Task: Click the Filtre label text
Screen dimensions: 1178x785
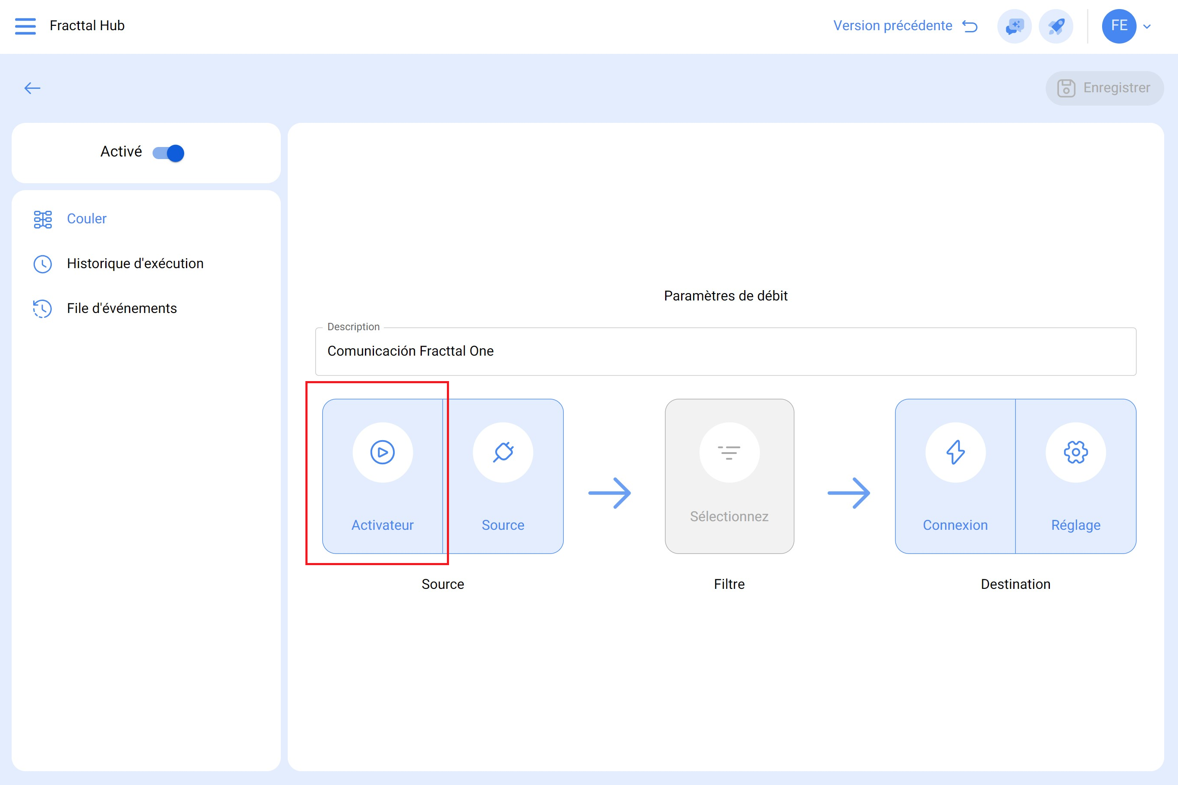Action: [x=729, y=584]
